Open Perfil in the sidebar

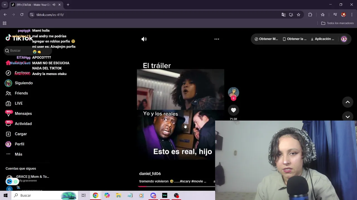coord(15,144)
